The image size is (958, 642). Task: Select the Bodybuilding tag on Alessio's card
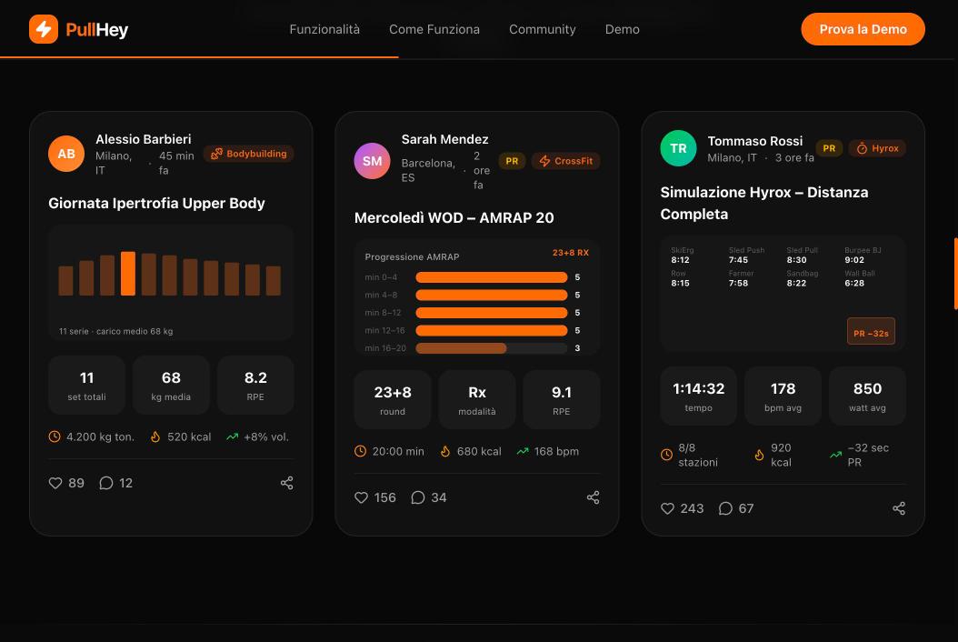click(249, 154)
